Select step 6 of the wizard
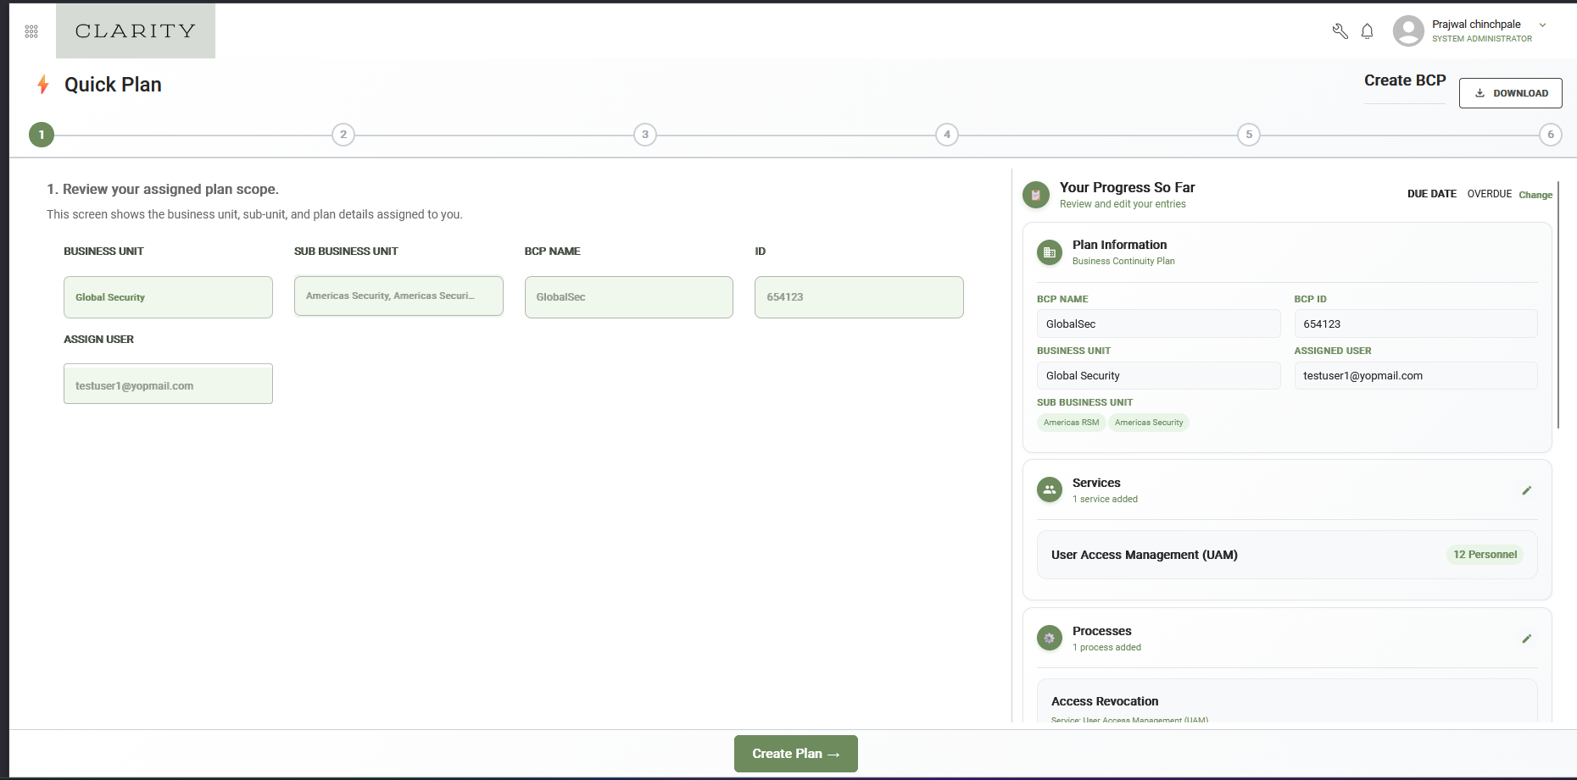This screenshot has height=780, width=1577. (1551, 135)
